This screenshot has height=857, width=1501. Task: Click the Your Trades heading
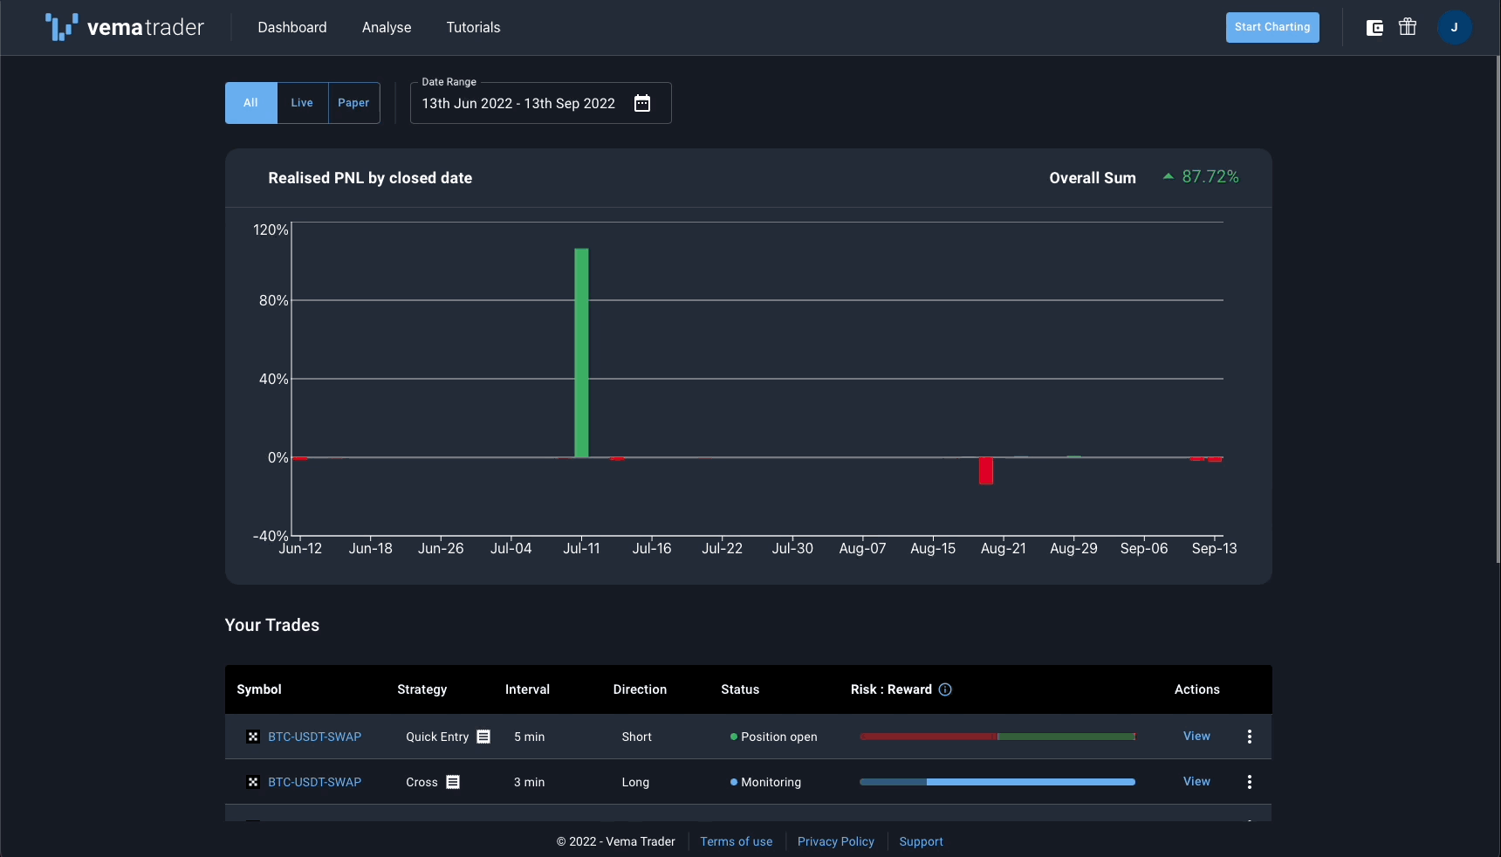pyautogui.click(x=272, y=625)
